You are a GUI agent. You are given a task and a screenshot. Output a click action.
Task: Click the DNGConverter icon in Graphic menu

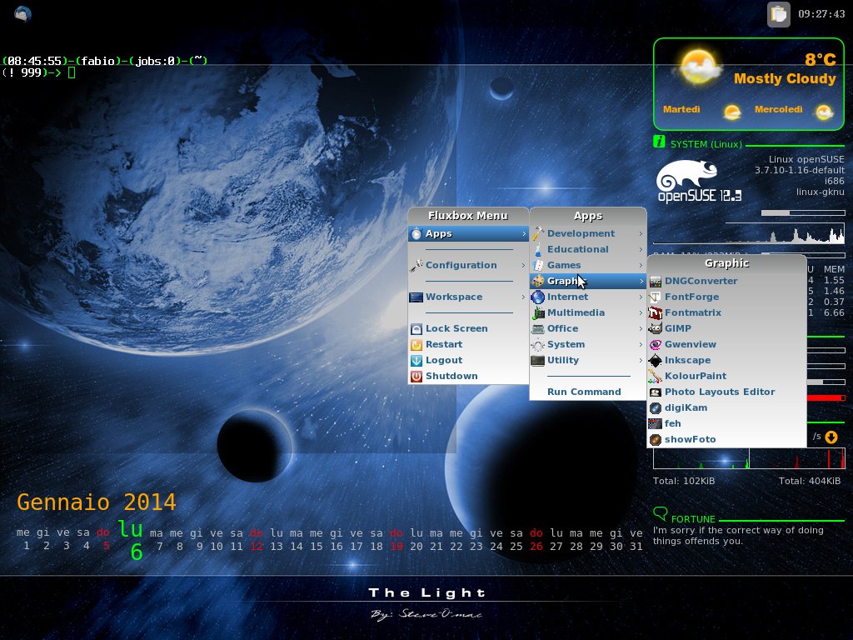click(656, 282)
